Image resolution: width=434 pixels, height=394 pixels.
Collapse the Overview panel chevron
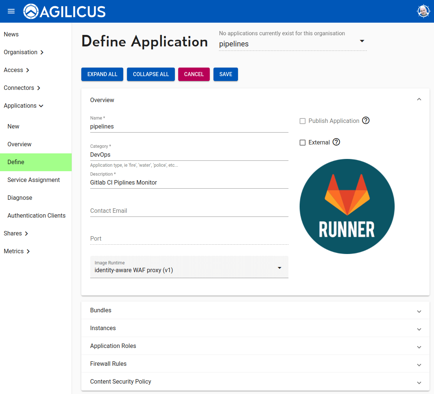coord(419,100)
